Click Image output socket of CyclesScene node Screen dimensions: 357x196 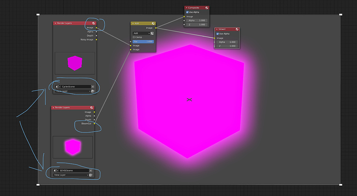[96, 28]
